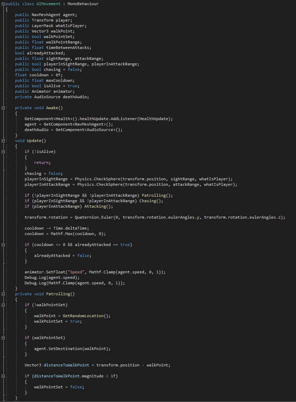Click the Attacking() method call
Screen dimensions: 296x402
[x=79, y=206]
